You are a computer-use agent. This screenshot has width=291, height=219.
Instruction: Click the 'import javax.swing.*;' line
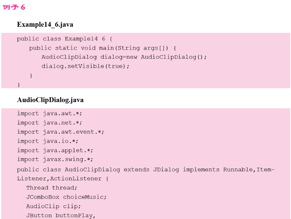55,159
